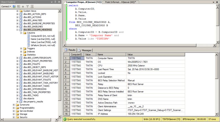The width and height of the screenshot is (220, 122).
Task: Click the disconnect server icon
Action: pyautogui.click(x=19, y=6)
